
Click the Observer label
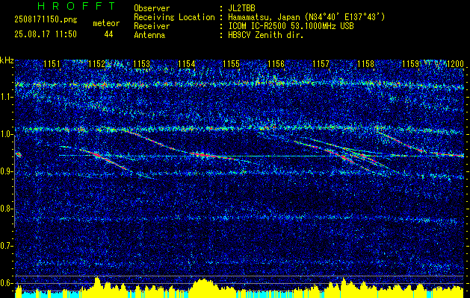pos(152,8)
